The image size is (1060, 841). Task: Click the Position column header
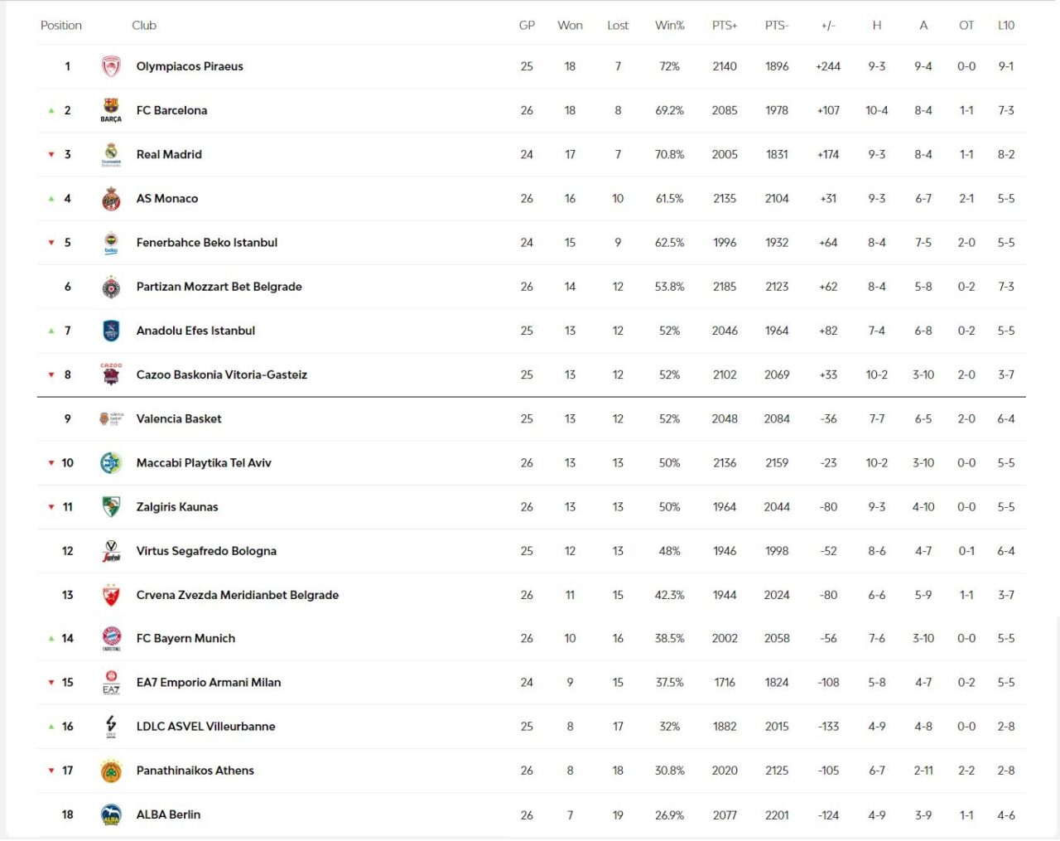(x=61, y=26)
